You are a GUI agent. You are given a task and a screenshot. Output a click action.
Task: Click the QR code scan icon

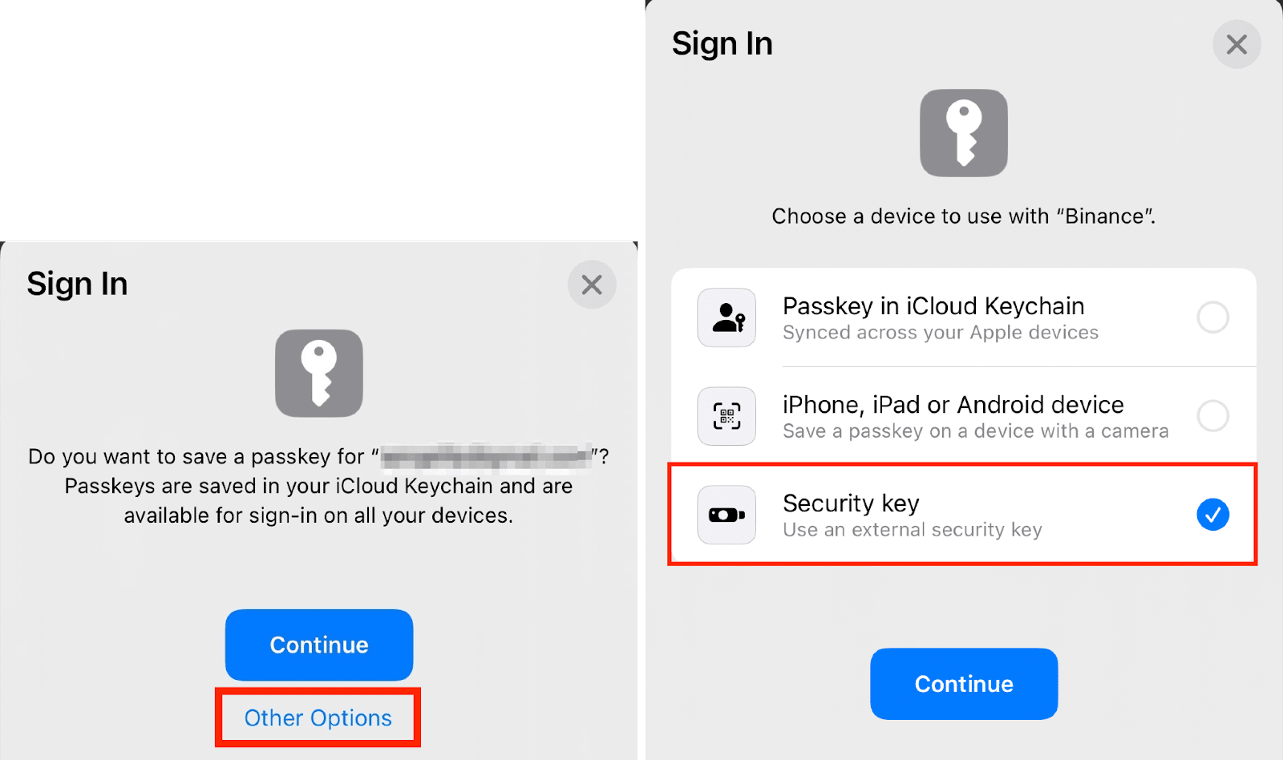(726, 416)
